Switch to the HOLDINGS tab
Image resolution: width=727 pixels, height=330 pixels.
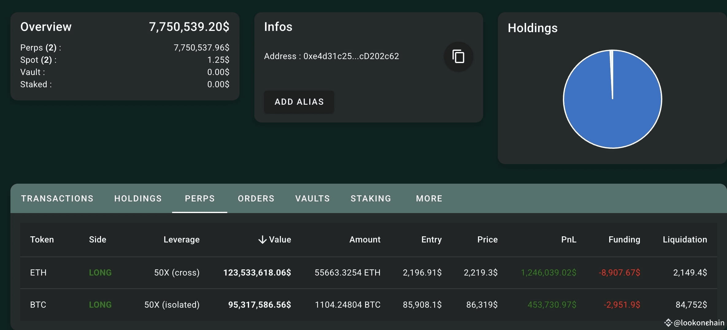tap(138, 198)
